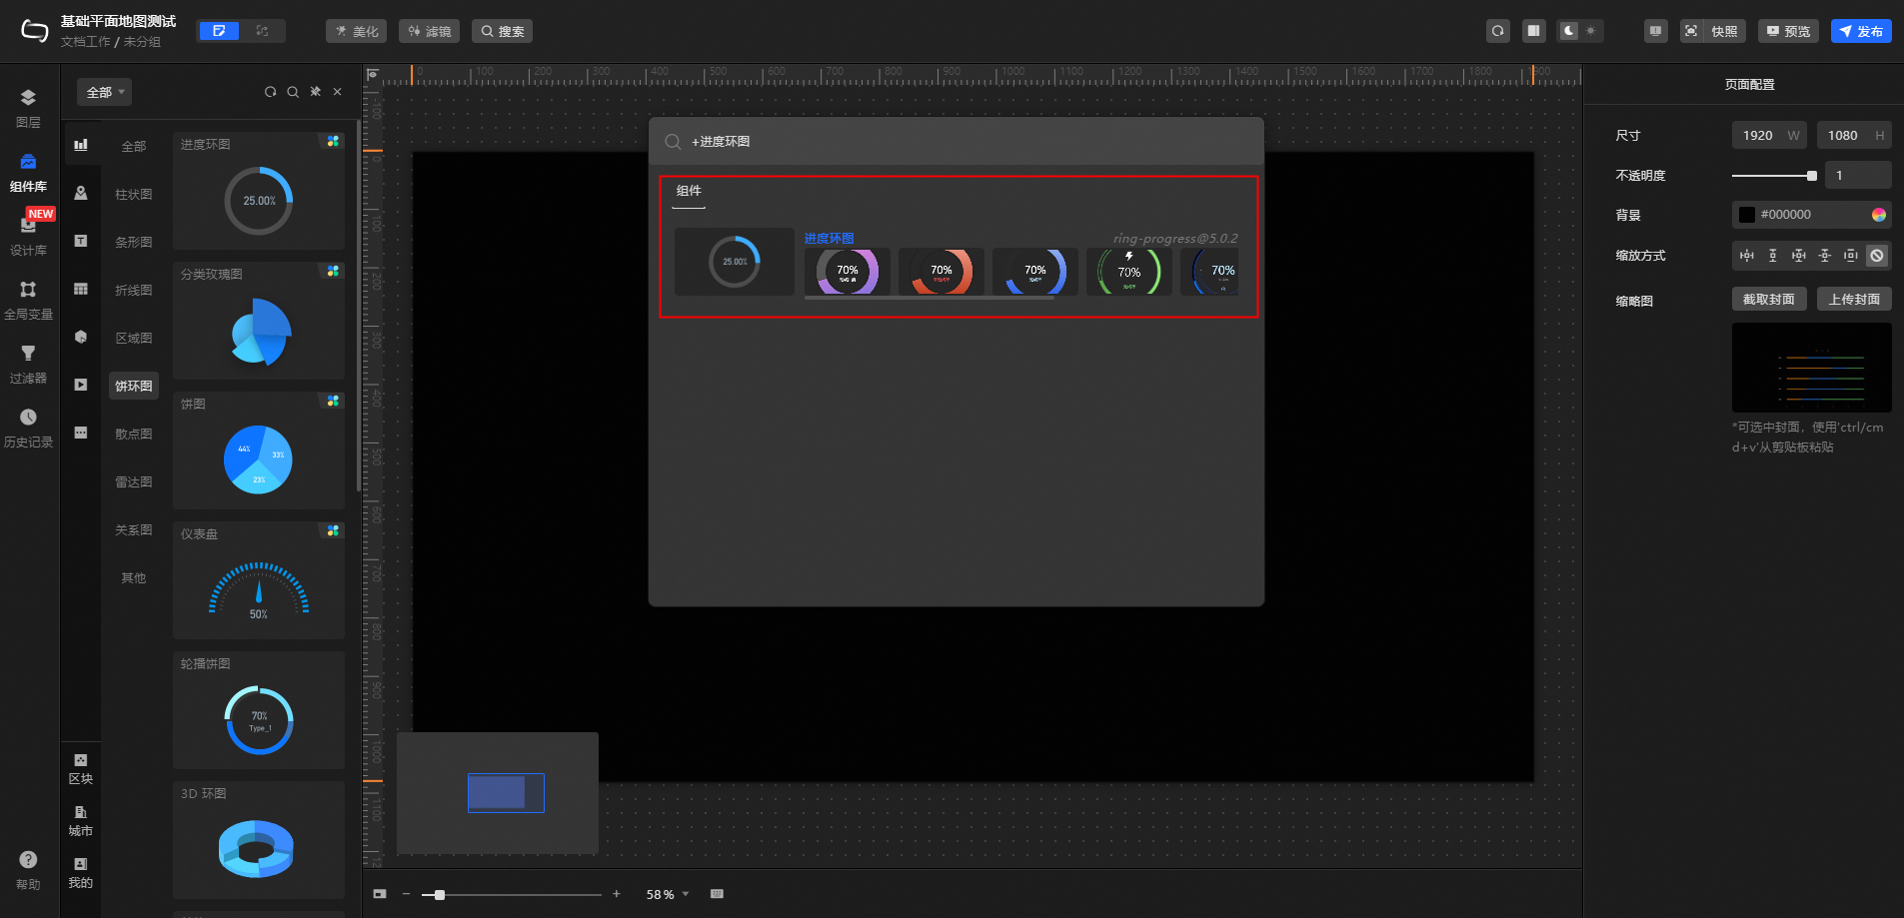Search in the component library panel
1904x918 pixels.
293,92
